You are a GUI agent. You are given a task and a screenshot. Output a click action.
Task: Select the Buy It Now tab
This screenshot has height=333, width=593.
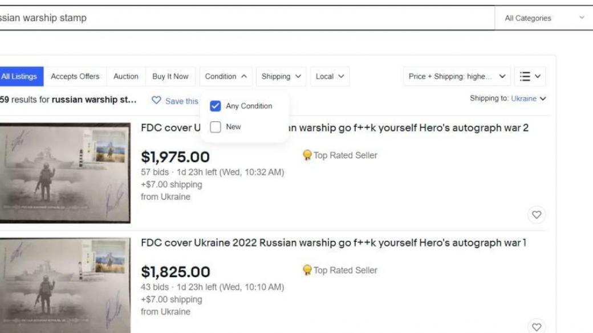click(170, 76)
